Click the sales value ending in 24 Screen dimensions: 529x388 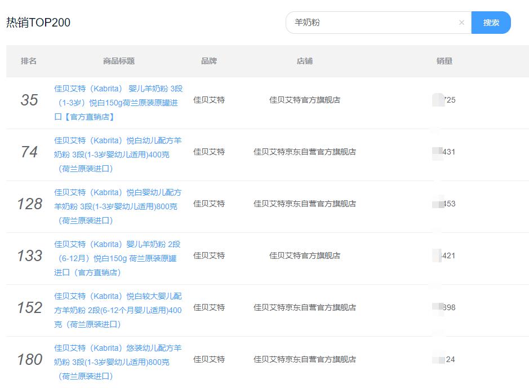click(444, 359)
